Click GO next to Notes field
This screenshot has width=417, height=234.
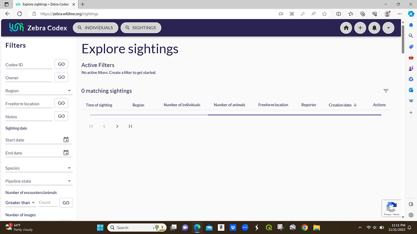[61, 116]
